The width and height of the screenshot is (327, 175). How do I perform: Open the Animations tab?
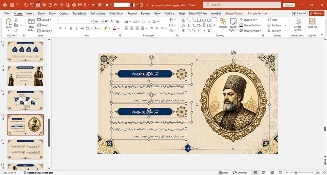pos(98,13)
